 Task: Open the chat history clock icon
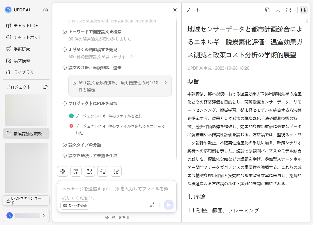[x=45, y=10]
